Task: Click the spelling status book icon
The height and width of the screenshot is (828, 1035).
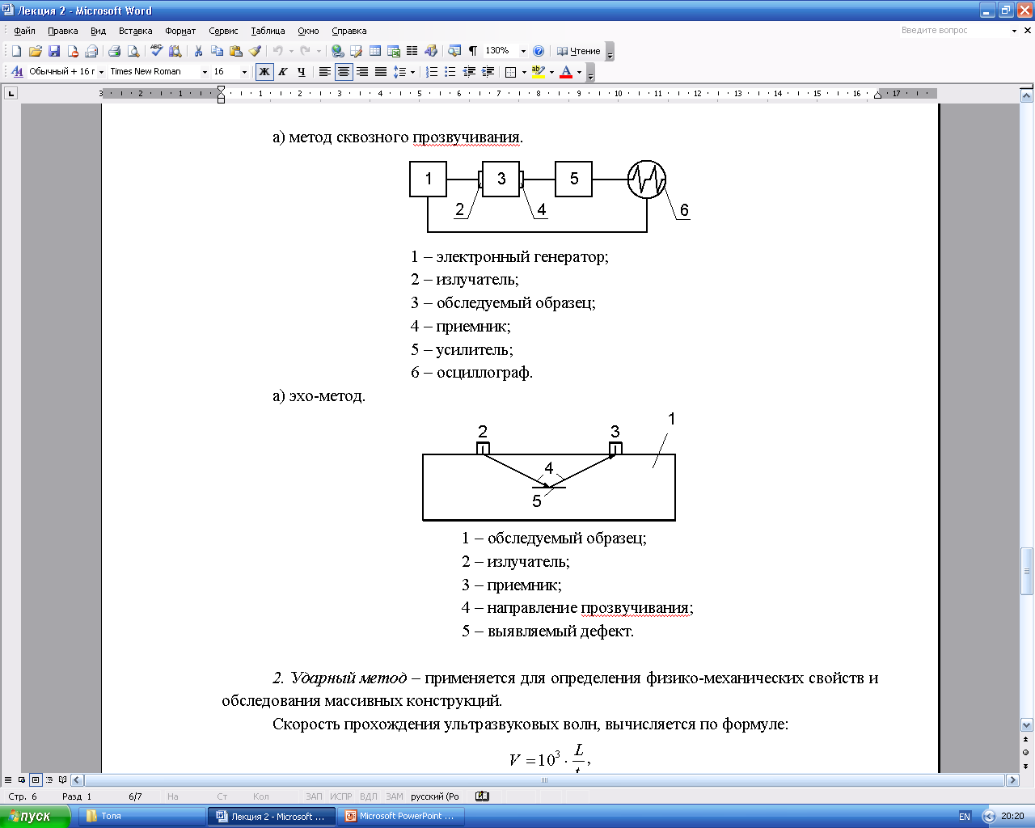Action: point(483,796)
